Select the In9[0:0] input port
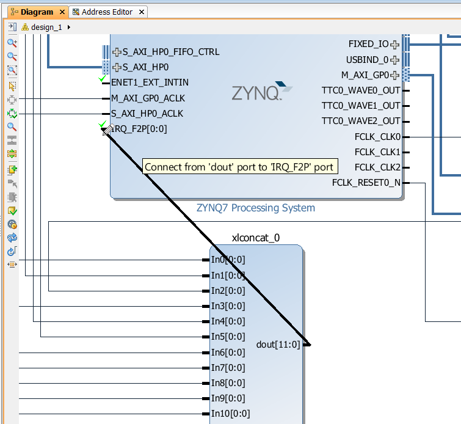Viewport: 461px width, 424px height. coord(228,398)
